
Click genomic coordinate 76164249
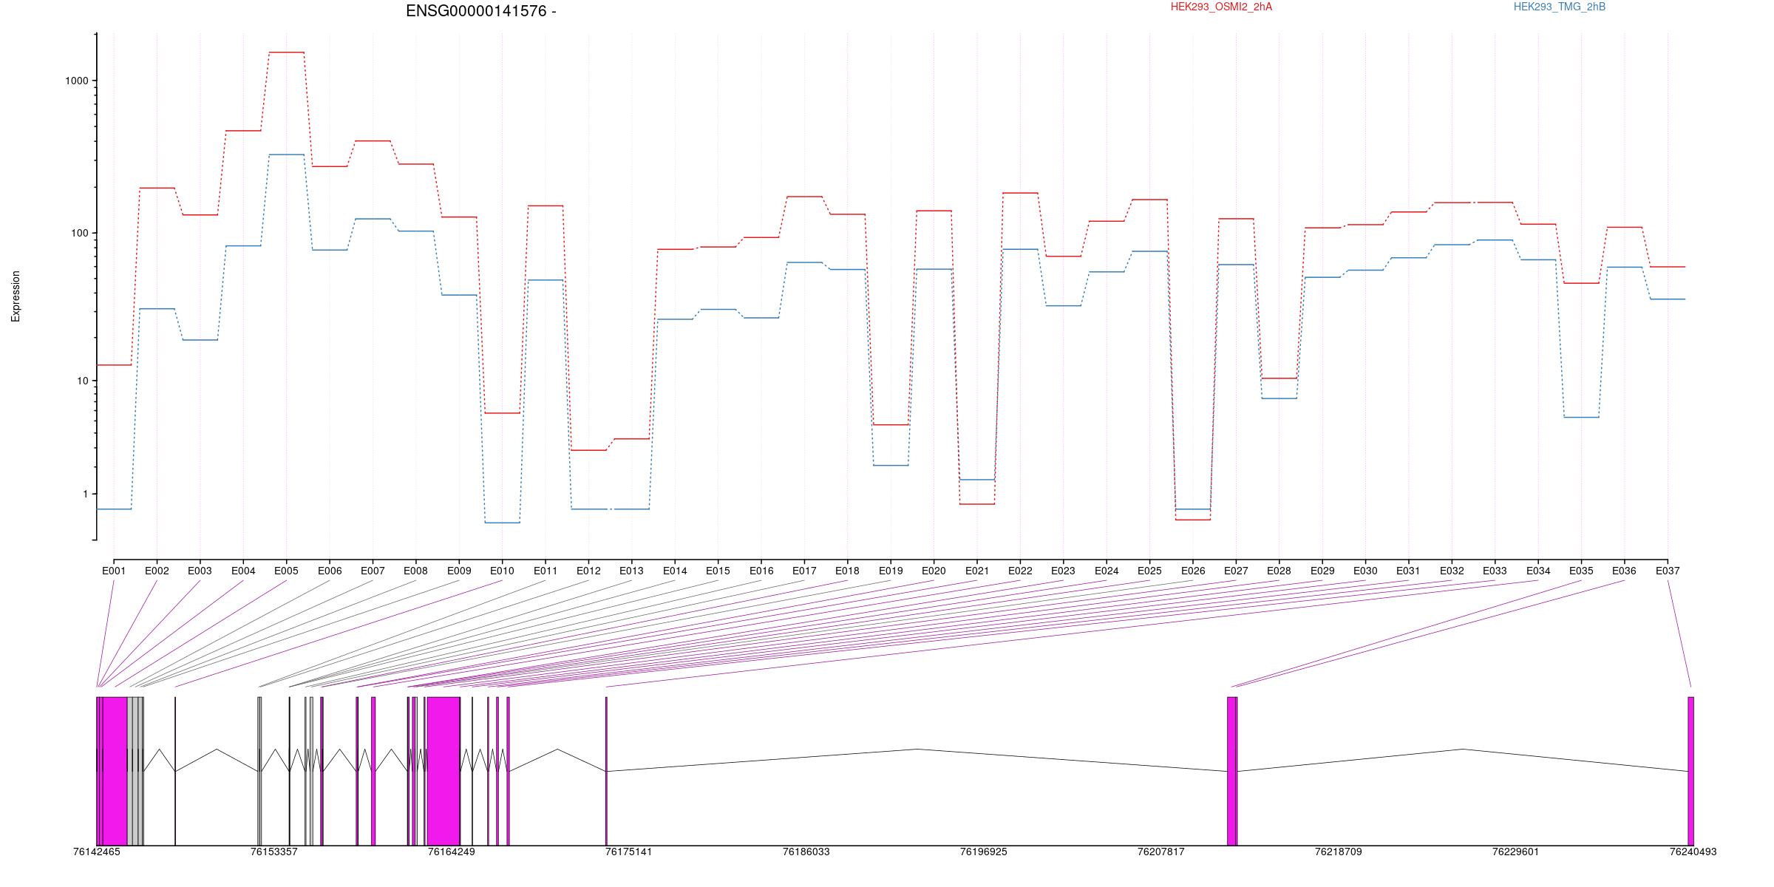pyautogui.click(x=452, y=852)
